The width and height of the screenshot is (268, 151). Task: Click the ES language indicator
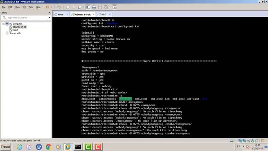point(238,146)
